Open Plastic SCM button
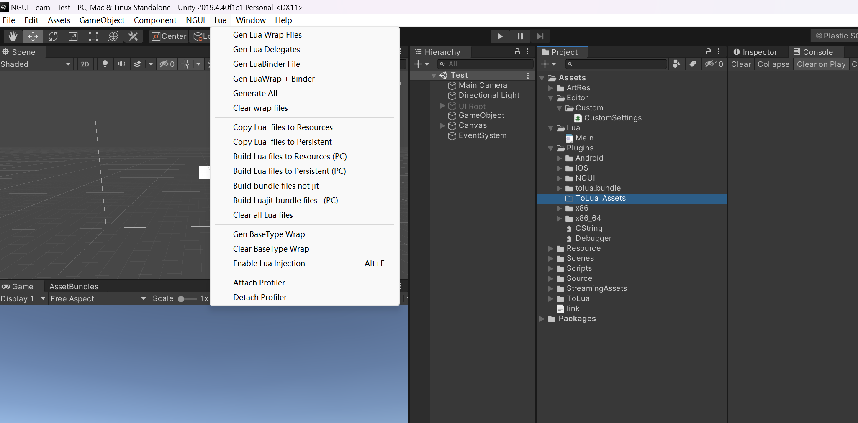This screenshot has height=423, width=858. 835,36
